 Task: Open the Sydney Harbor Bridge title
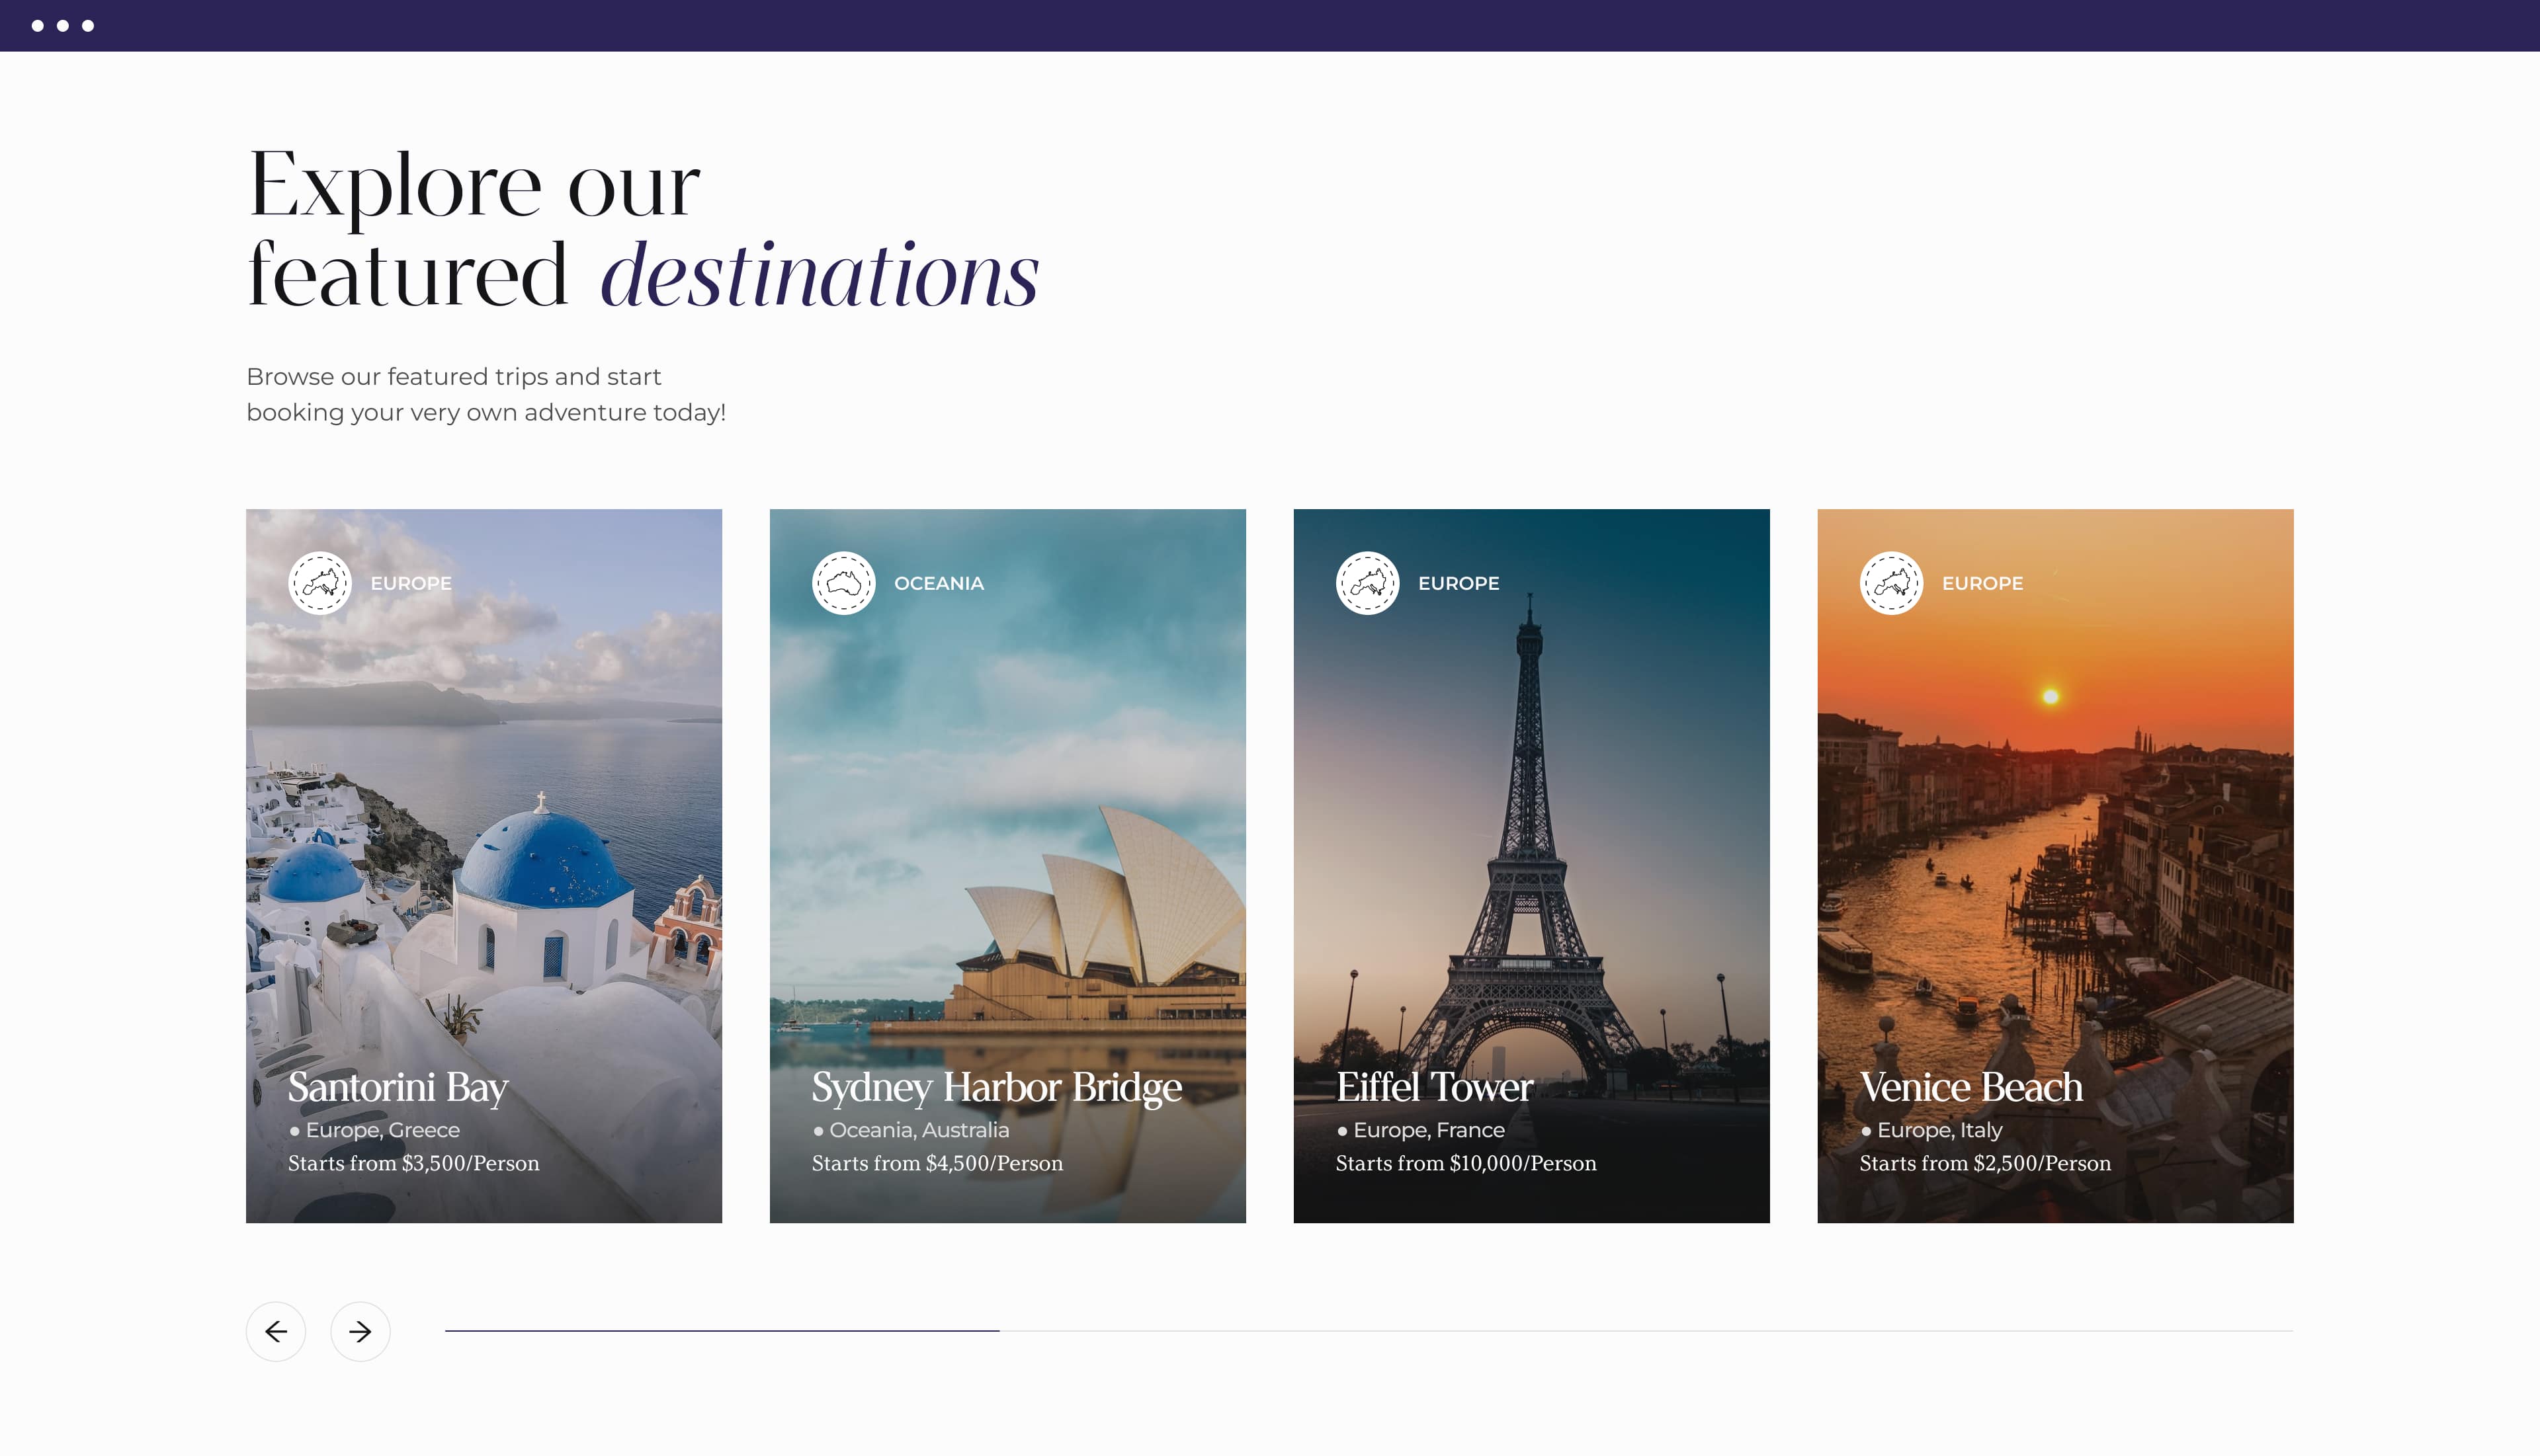[996, 1087]
